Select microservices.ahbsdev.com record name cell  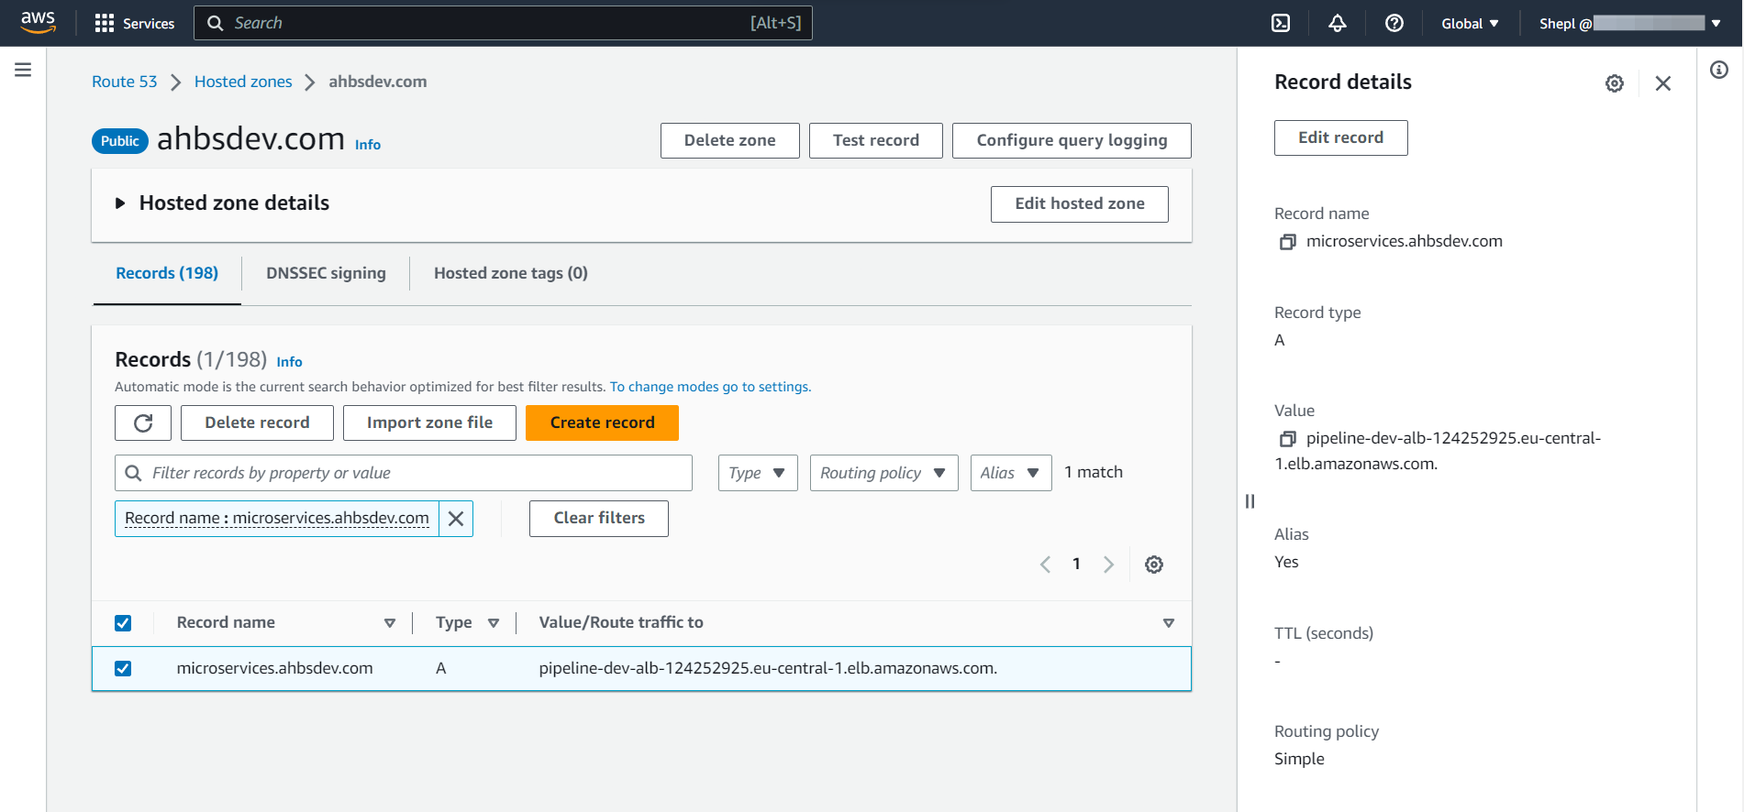274,669
